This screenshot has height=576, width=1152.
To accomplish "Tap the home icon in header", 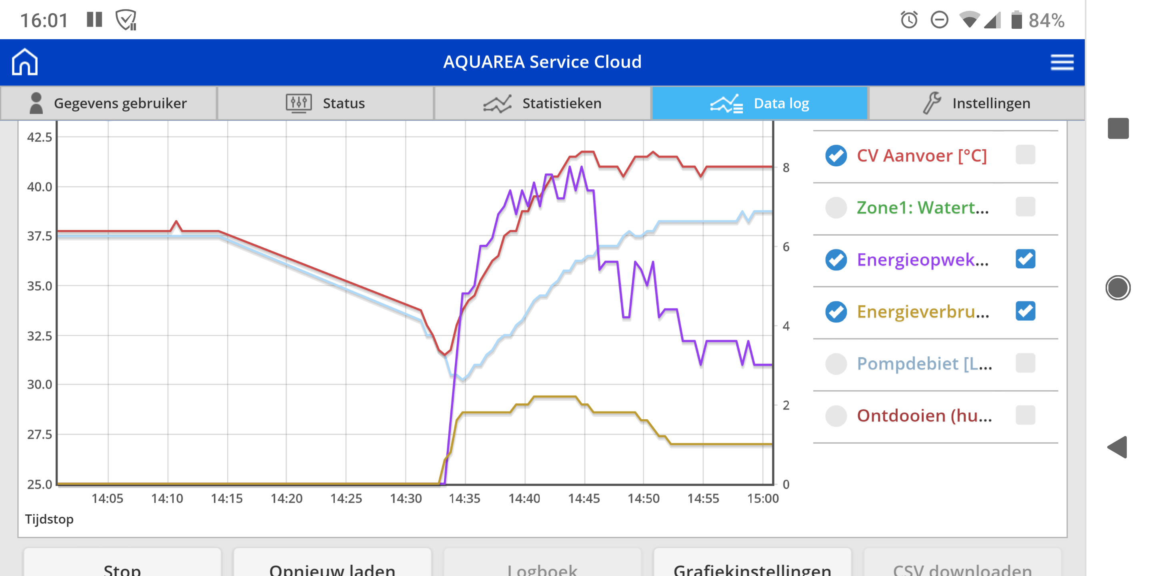I will coord(24,62).
